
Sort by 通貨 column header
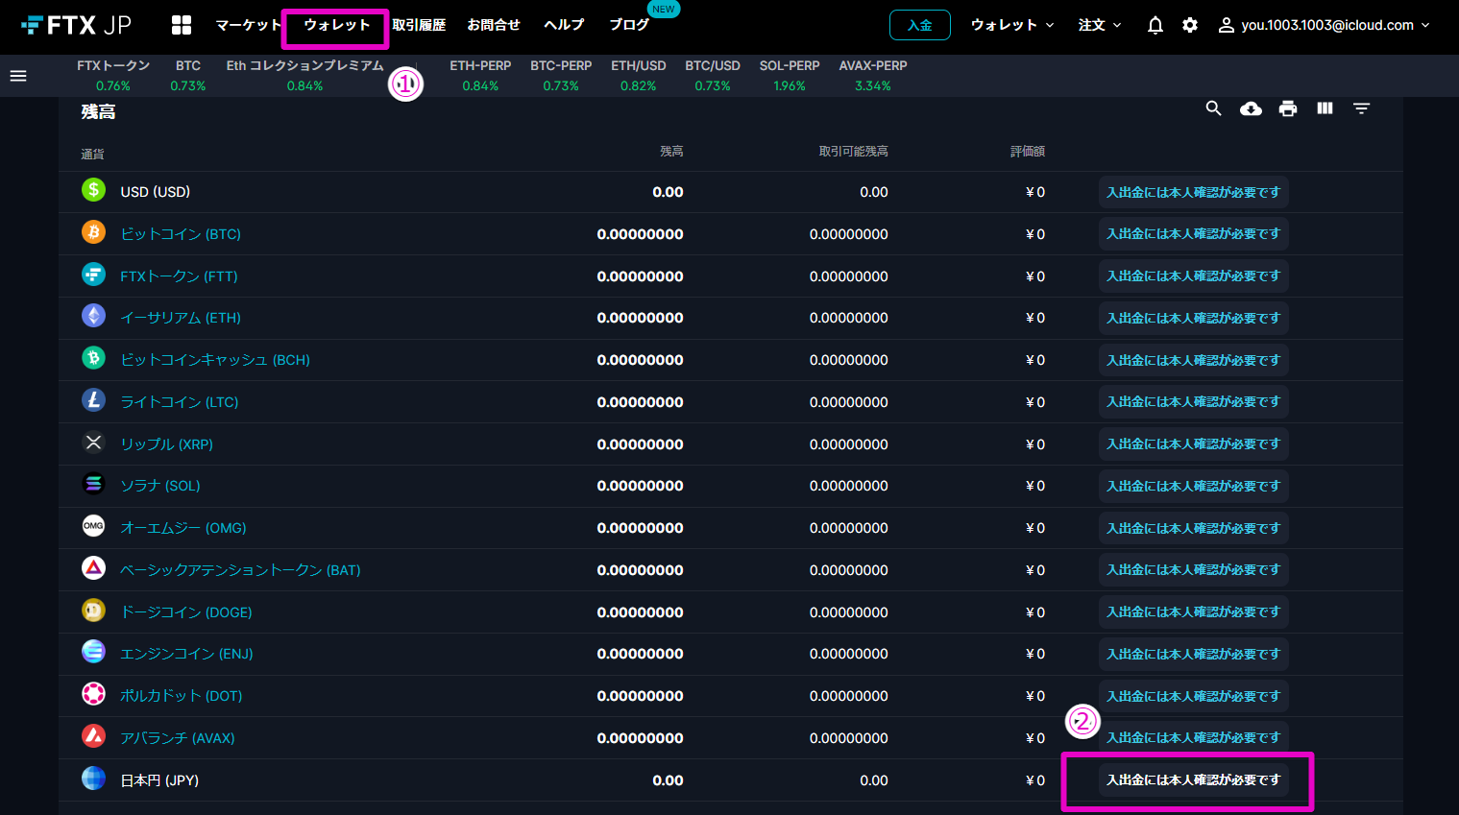click(92, 154)
